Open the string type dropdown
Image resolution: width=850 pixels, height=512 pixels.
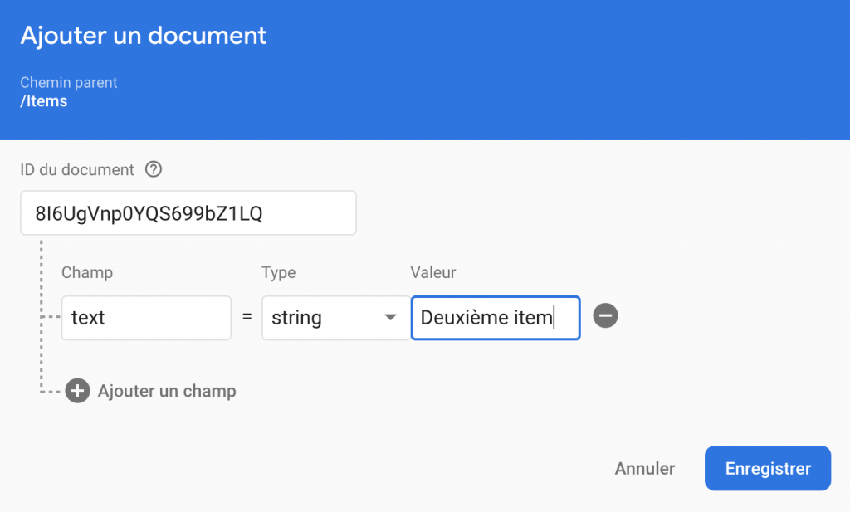pos(336,318)
